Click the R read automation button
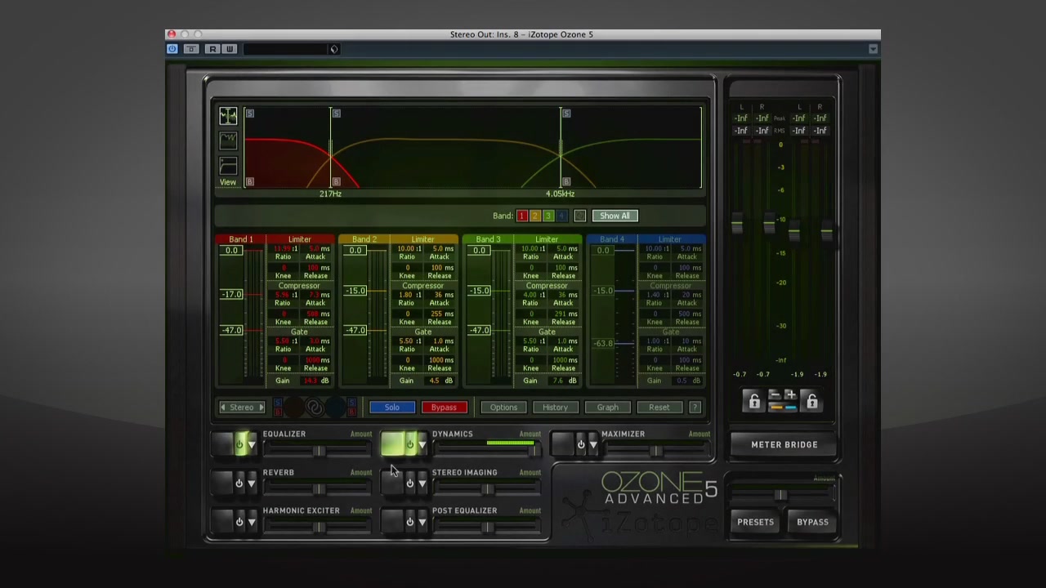This screenshot has width=1046, height=588. [212, 49]
